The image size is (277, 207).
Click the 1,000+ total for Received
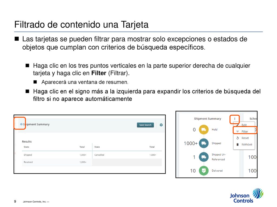click(83, 162)
